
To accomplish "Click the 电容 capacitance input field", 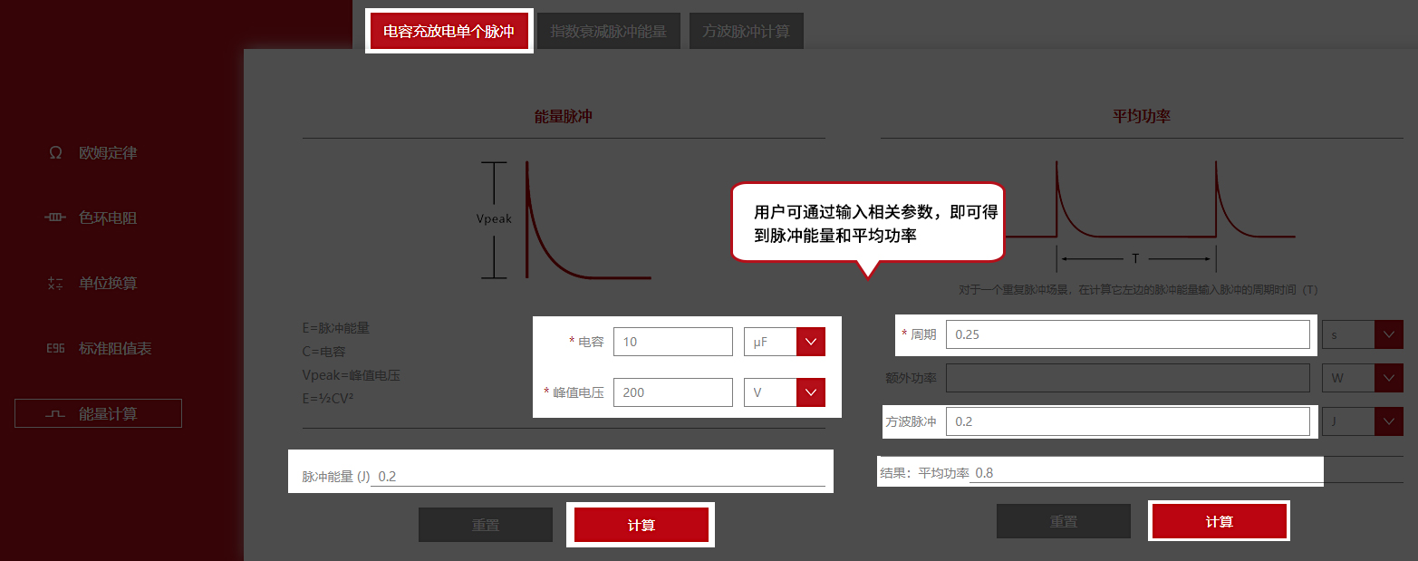I will pyautogui.click(x=672, y=342).
